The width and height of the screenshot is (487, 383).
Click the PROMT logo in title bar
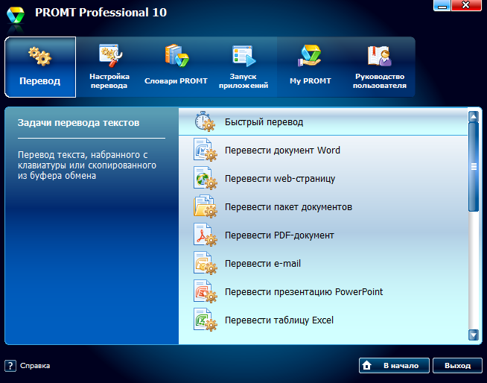(15, 15)
